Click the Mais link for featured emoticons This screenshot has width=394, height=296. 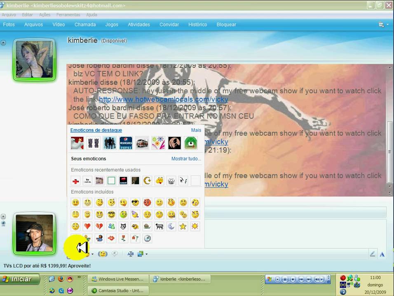(196, 130)
